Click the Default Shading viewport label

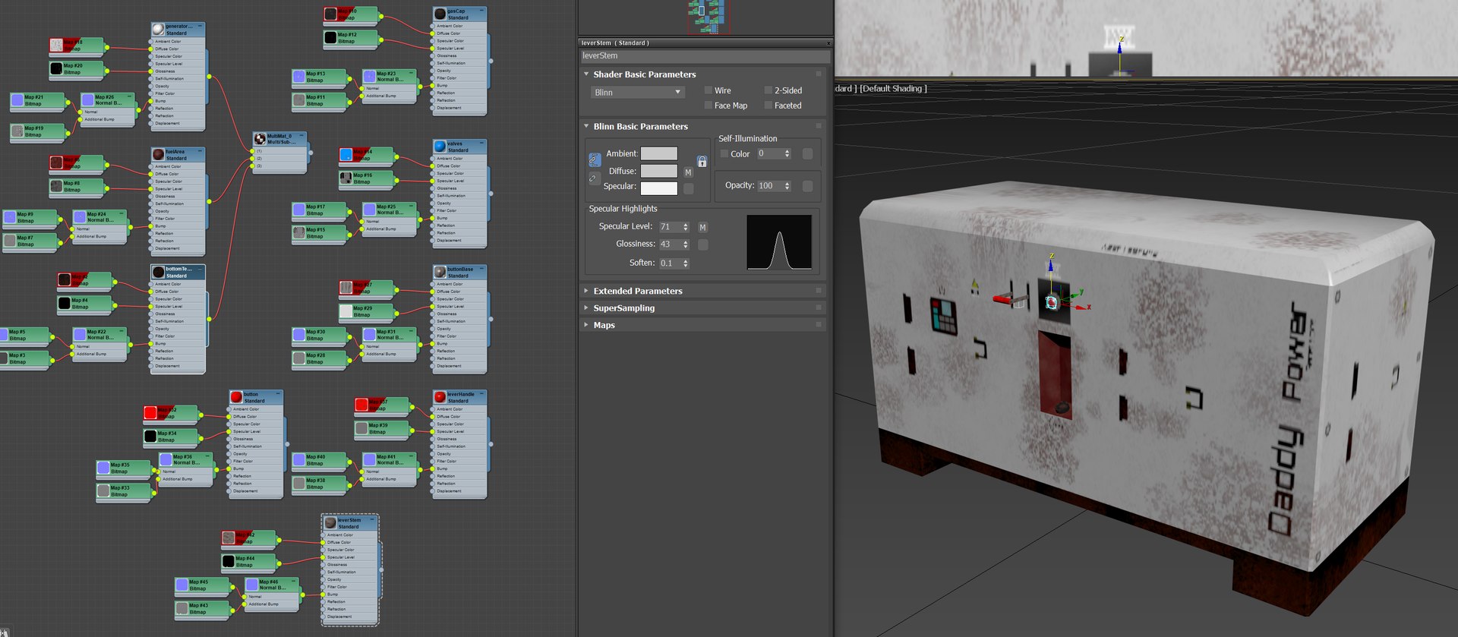(x=893, y=89)
